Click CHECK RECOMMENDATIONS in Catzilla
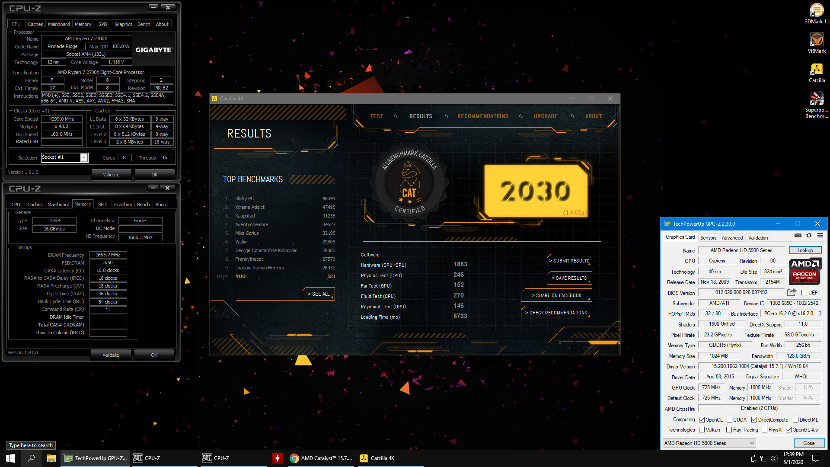 pos(557,313)
